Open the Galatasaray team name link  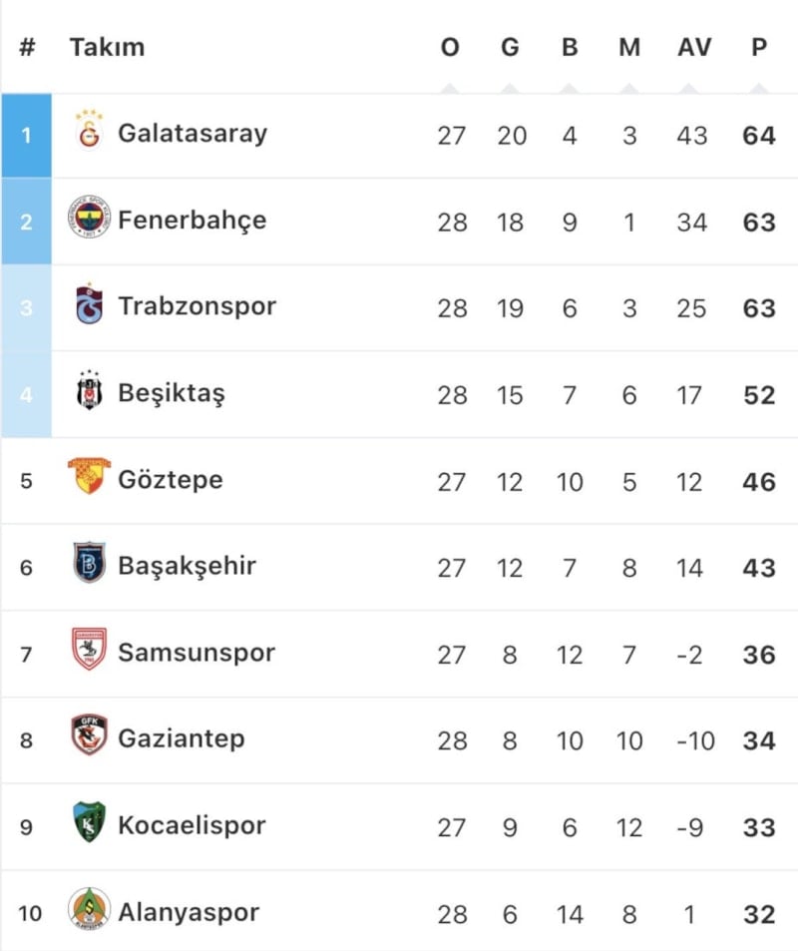pos(193,133)
